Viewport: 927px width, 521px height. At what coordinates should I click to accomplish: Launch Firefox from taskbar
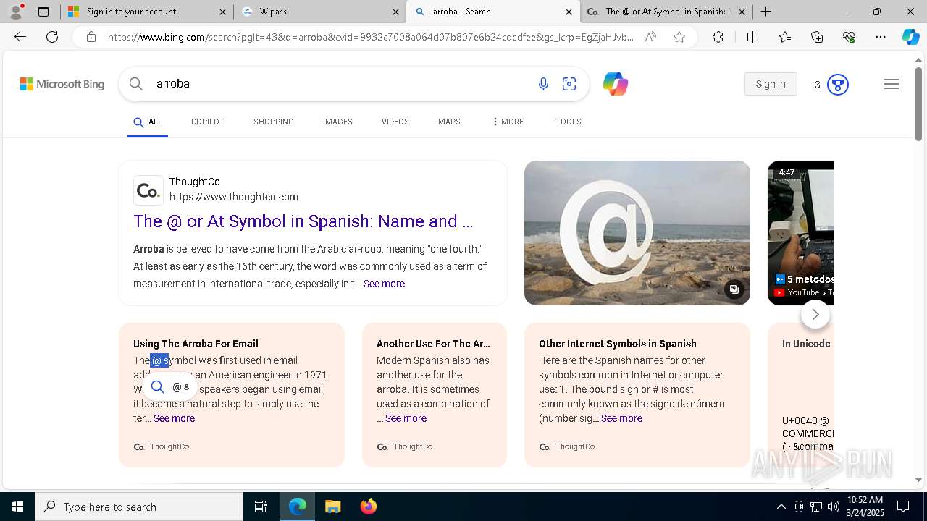click(x=368, y=507)
